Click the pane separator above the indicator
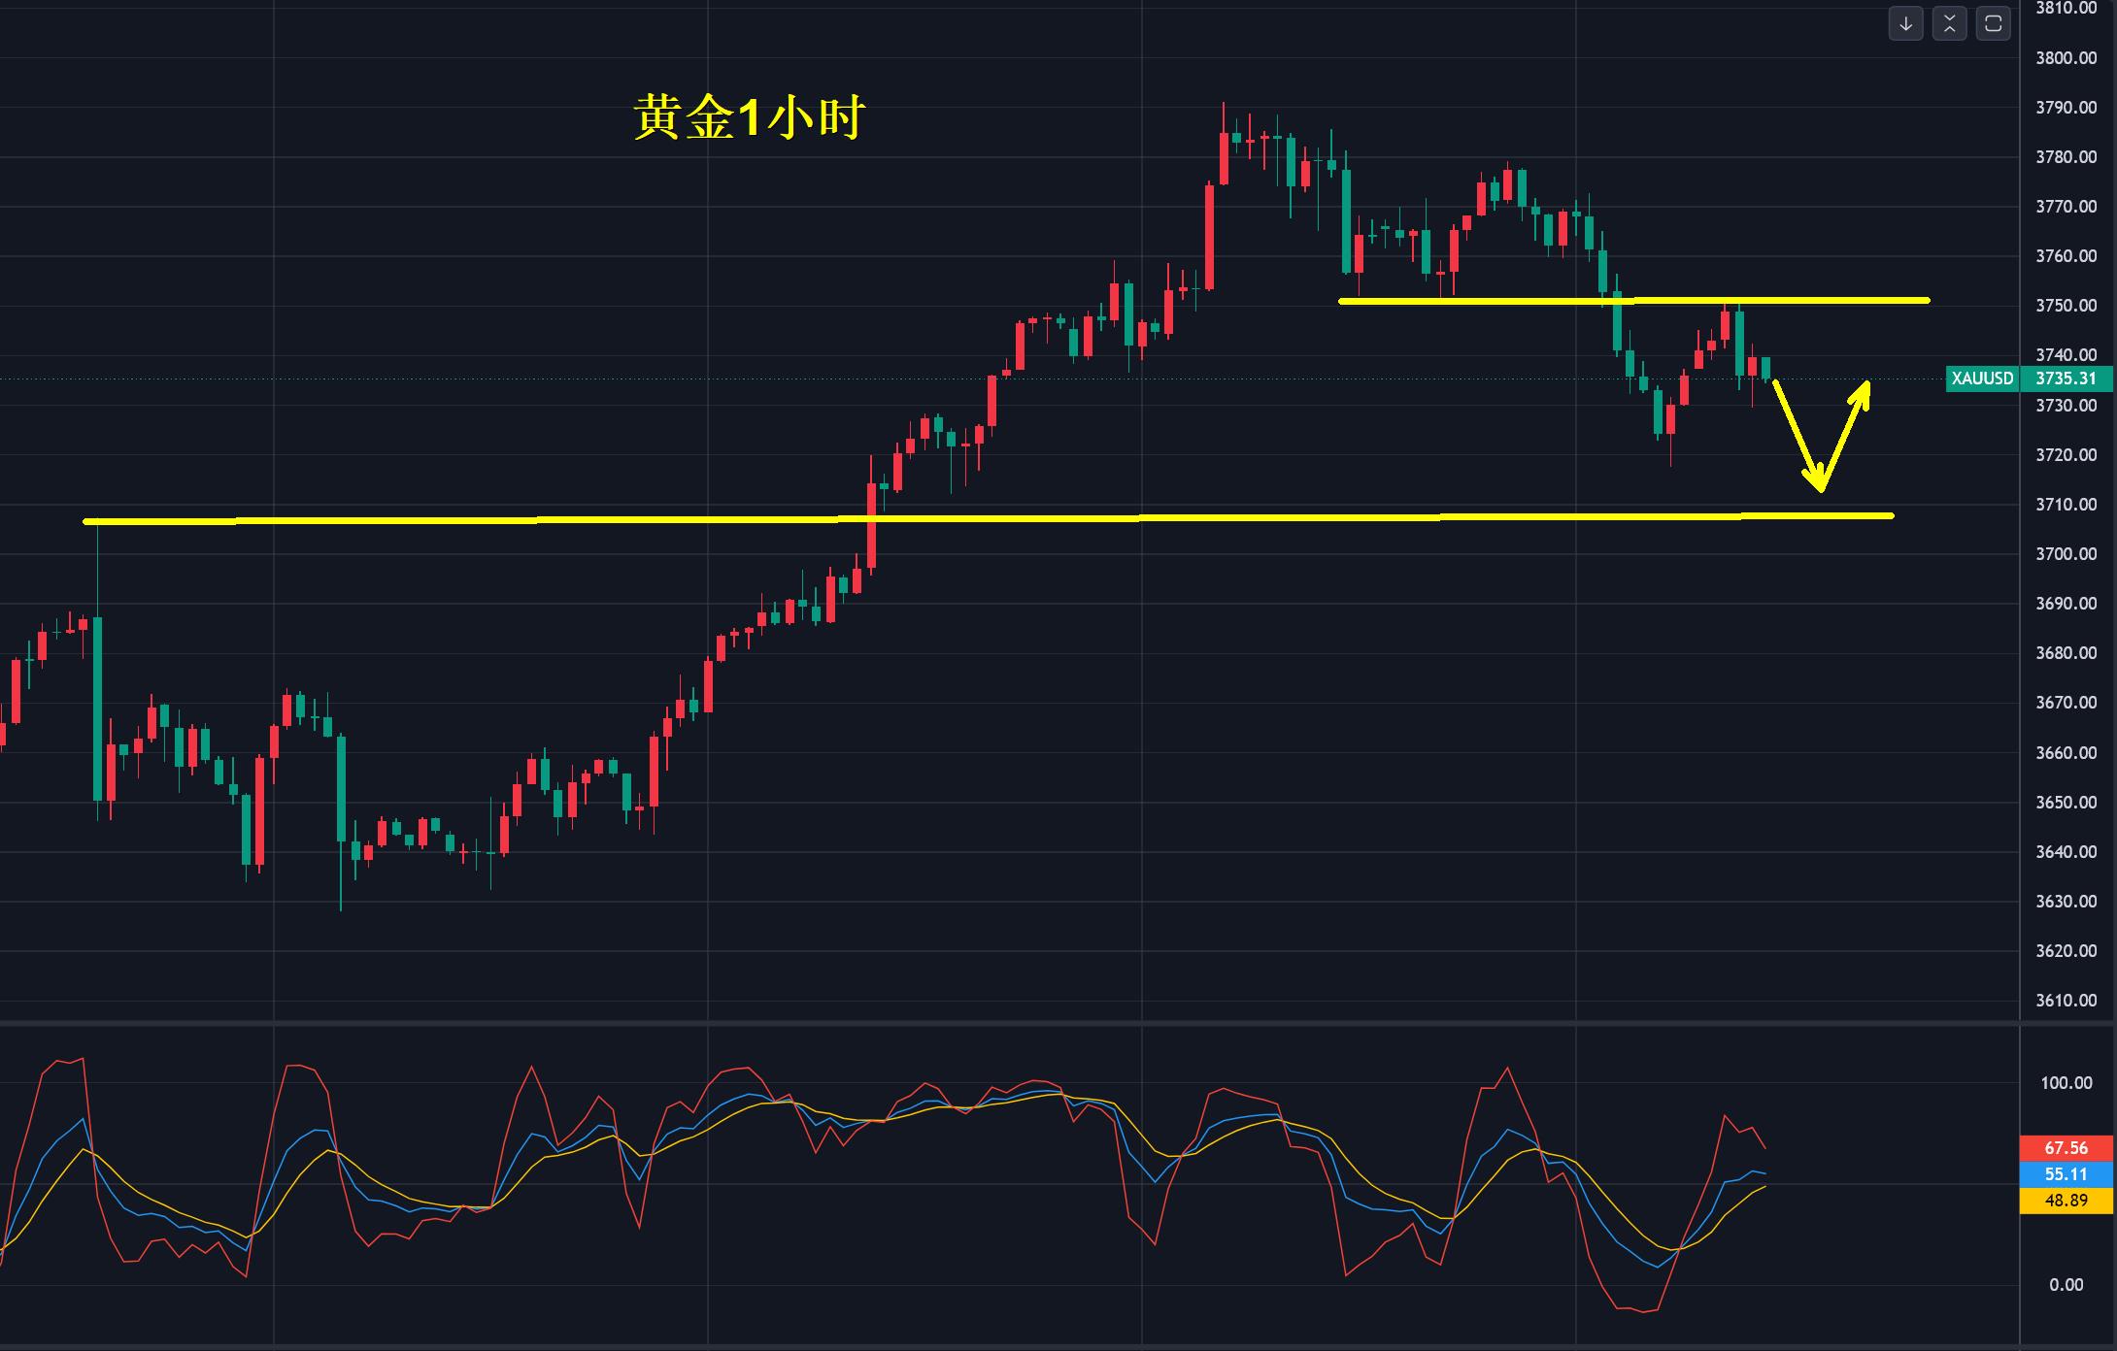The height and width of the screenshot is (1351, 2117). pyautogui.click(x=971, y=1023)
